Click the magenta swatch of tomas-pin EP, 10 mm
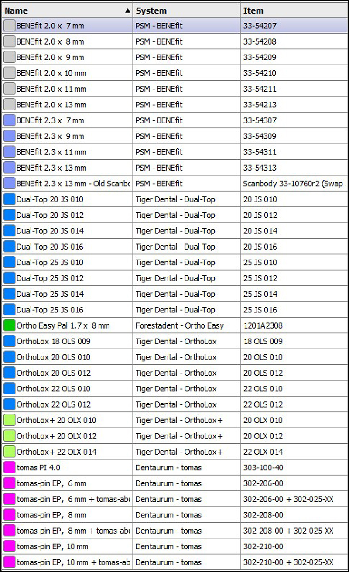This screenshot has width=349, height=572. coord(9,546)
